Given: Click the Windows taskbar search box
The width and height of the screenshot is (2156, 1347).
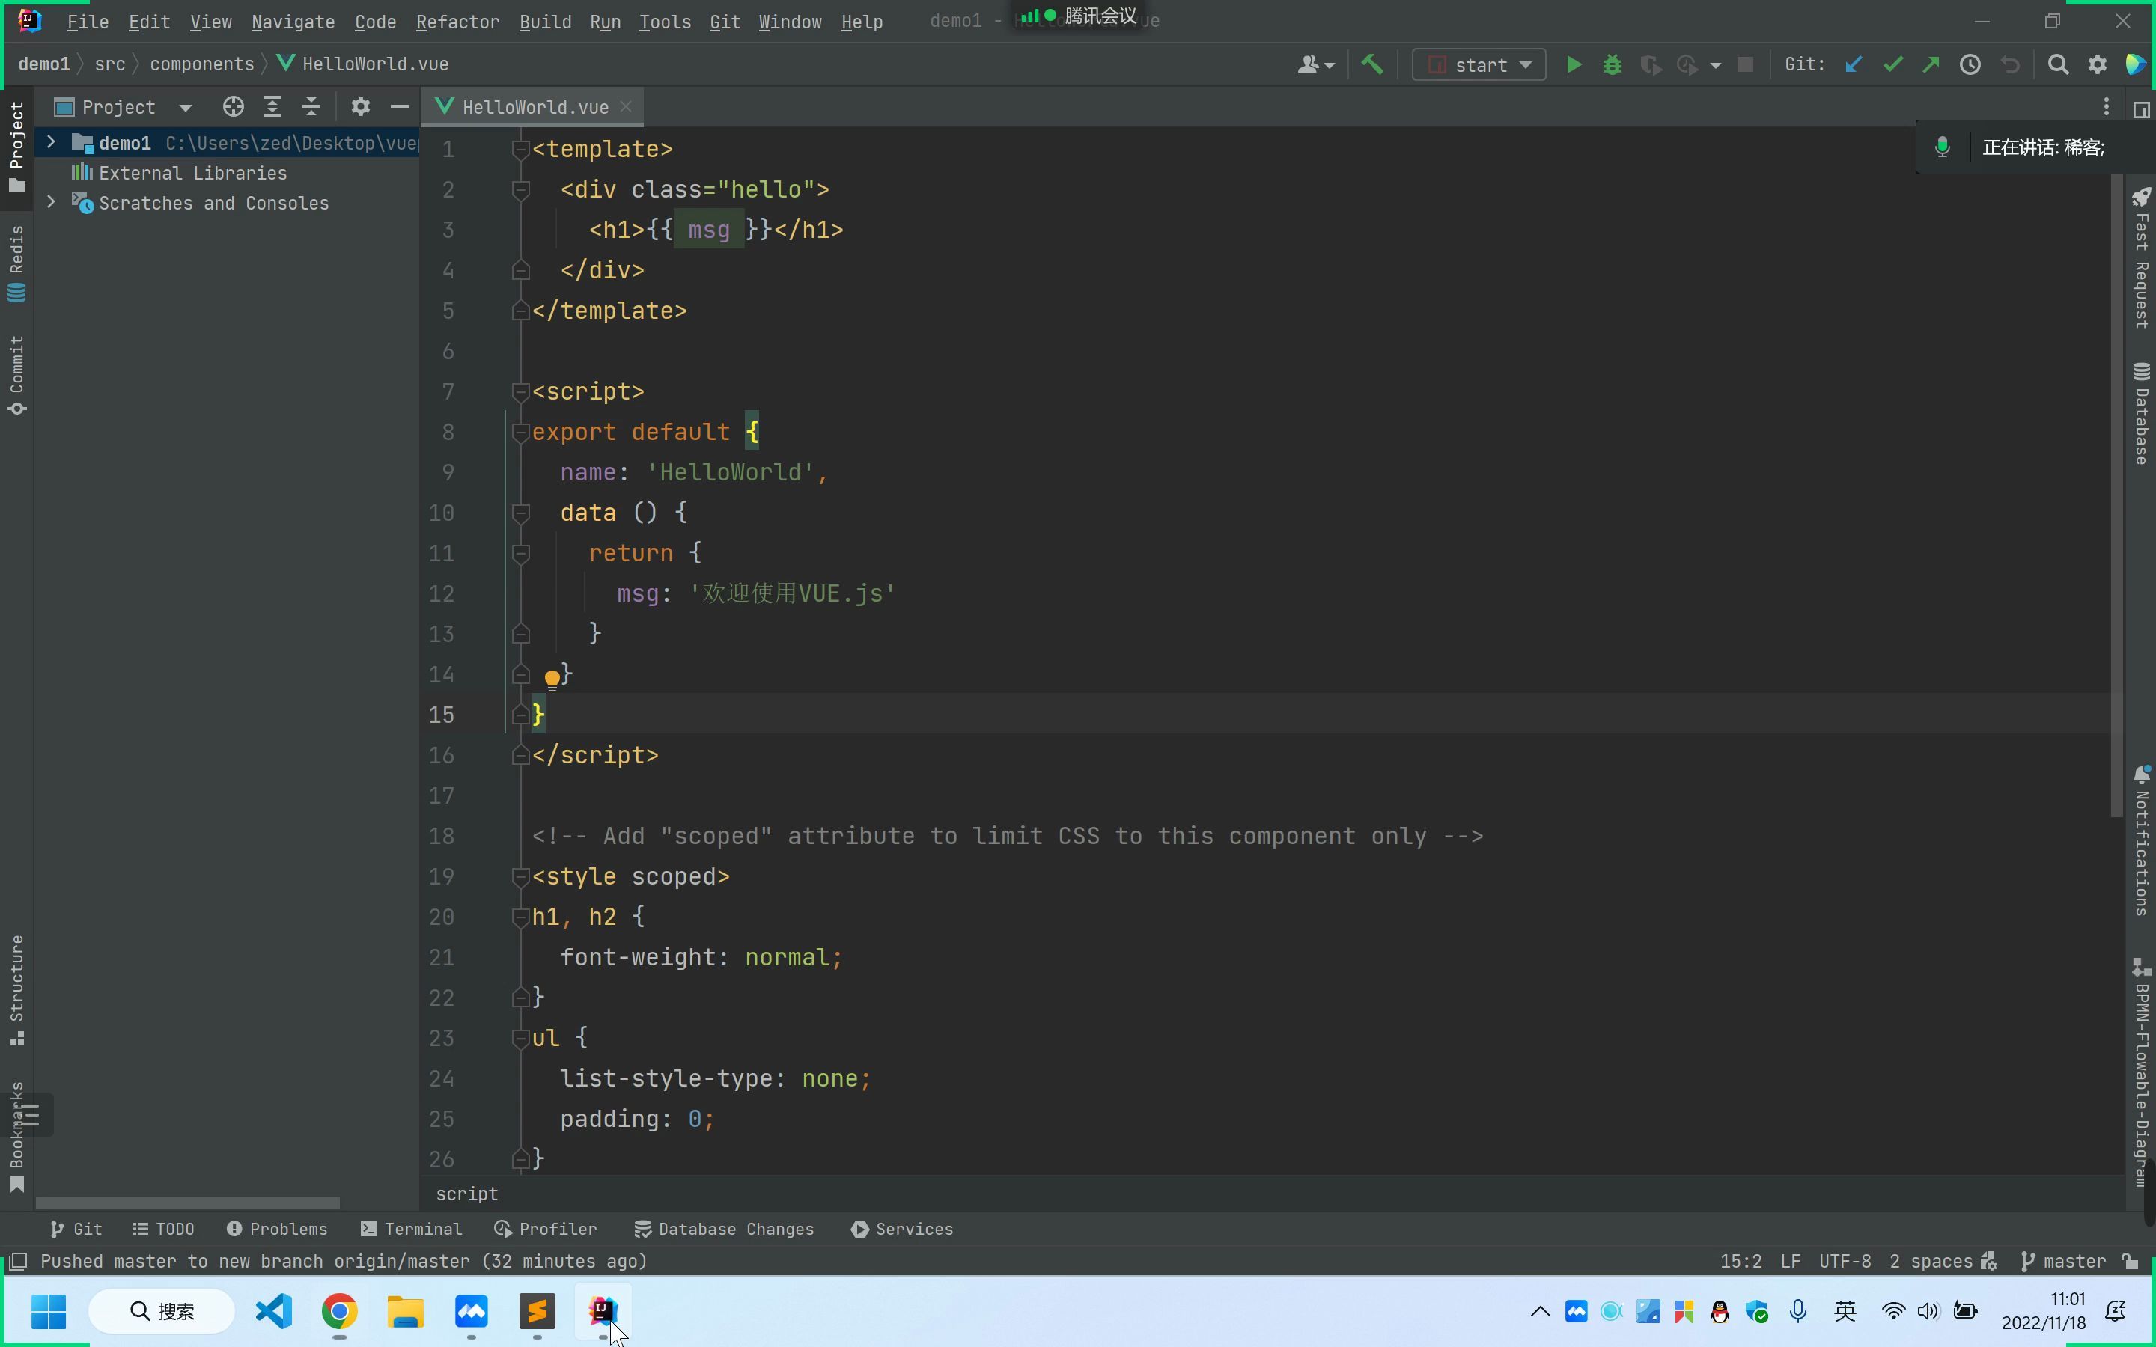Looking at the screenshot, I should (162, 1310).
